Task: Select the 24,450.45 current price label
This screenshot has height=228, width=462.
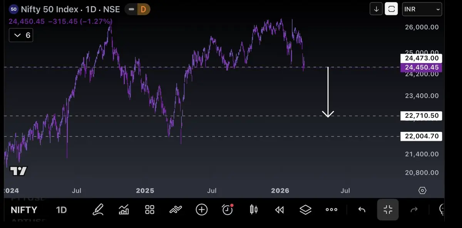Action: click(x=421, y=68)
